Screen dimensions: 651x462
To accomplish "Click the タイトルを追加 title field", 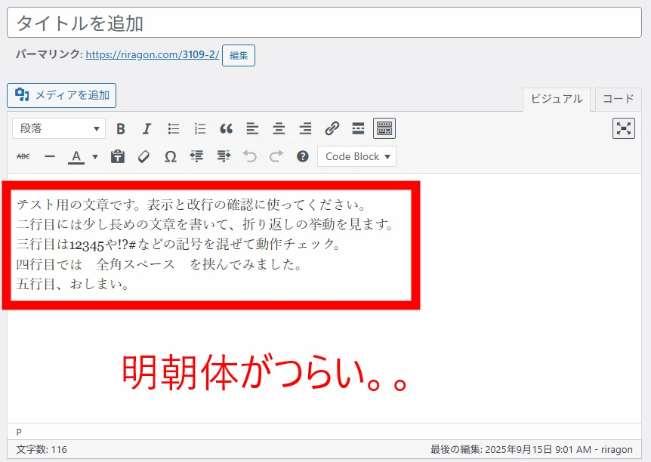I will (324, 23).
